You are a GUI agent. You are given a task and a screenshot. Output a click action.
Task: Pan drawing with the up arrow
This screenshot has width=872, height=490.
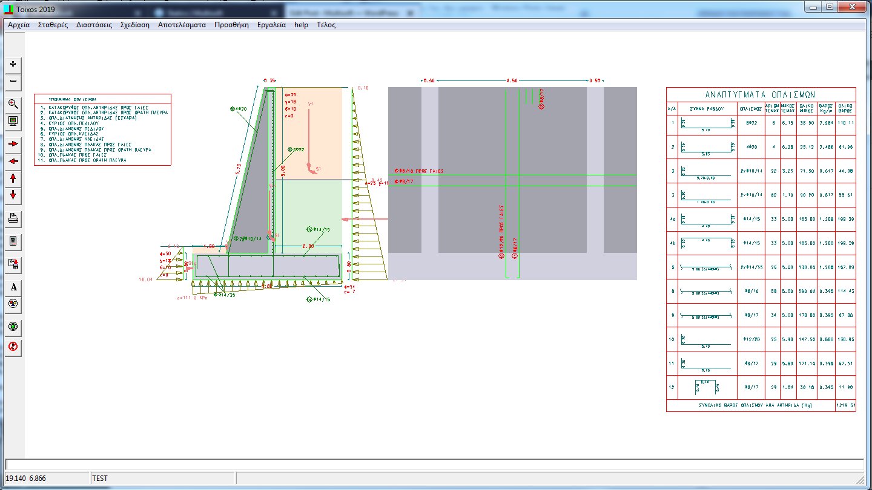point(13,178)
